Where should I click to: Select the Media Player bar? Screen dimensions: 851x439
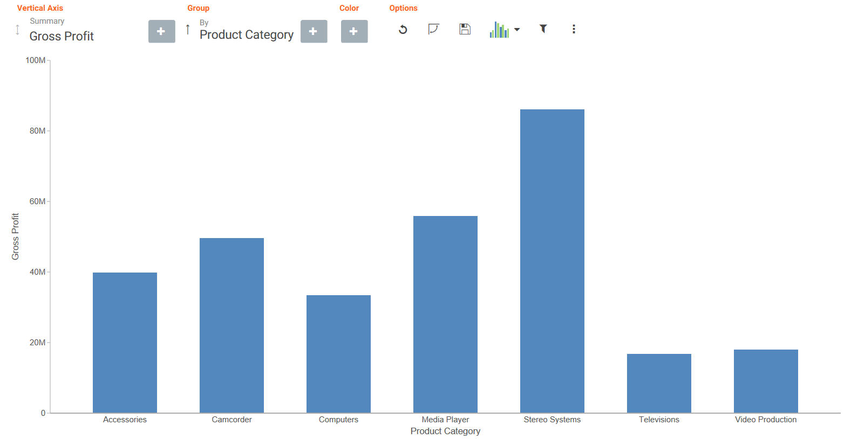pyautogui.click(x=445, y=315)
